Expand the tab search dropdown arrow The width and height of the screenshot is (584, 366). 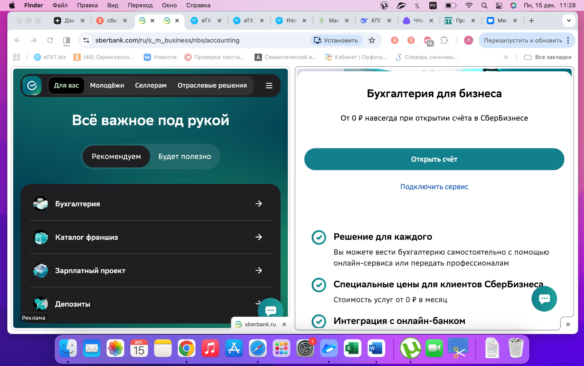point(569,21)
